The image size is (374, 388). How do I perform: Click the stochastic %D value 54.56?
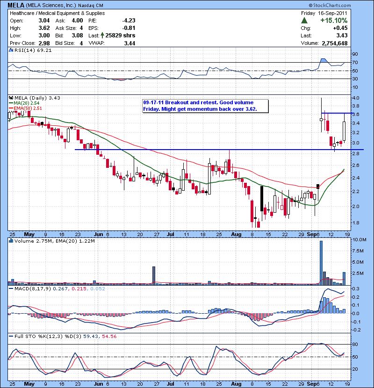coord(109,336)
